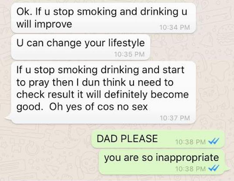Click 'definitely' in the third received message
The width and height of the screenshot is (234, 181).
click(x=126, y=95)
